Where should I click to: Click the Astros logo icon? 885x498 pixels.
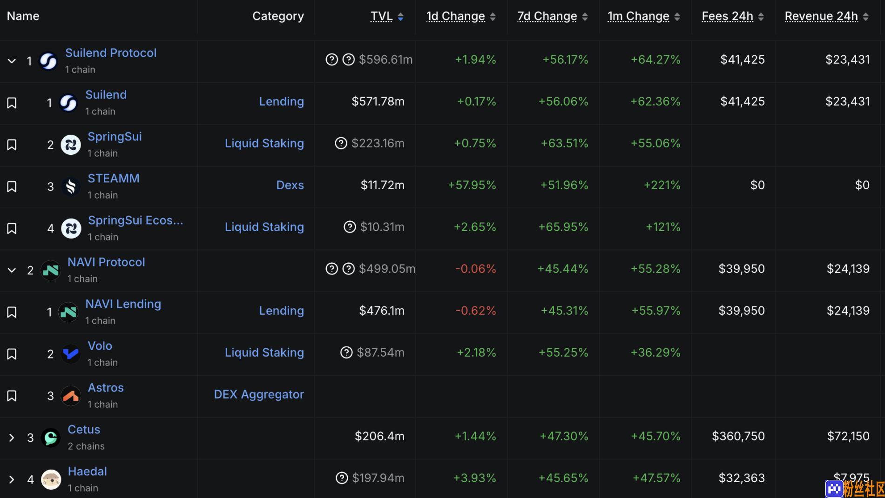click(71, 396)
